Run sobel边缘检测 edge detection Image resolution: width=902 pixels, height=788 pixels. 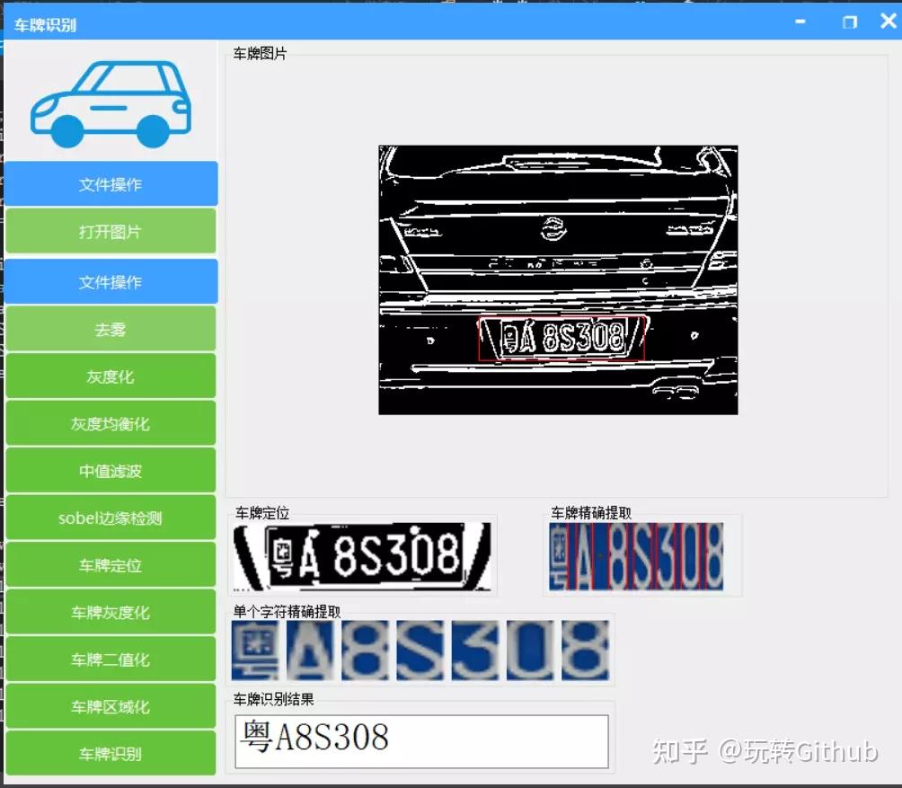click(x=111, y=518)
